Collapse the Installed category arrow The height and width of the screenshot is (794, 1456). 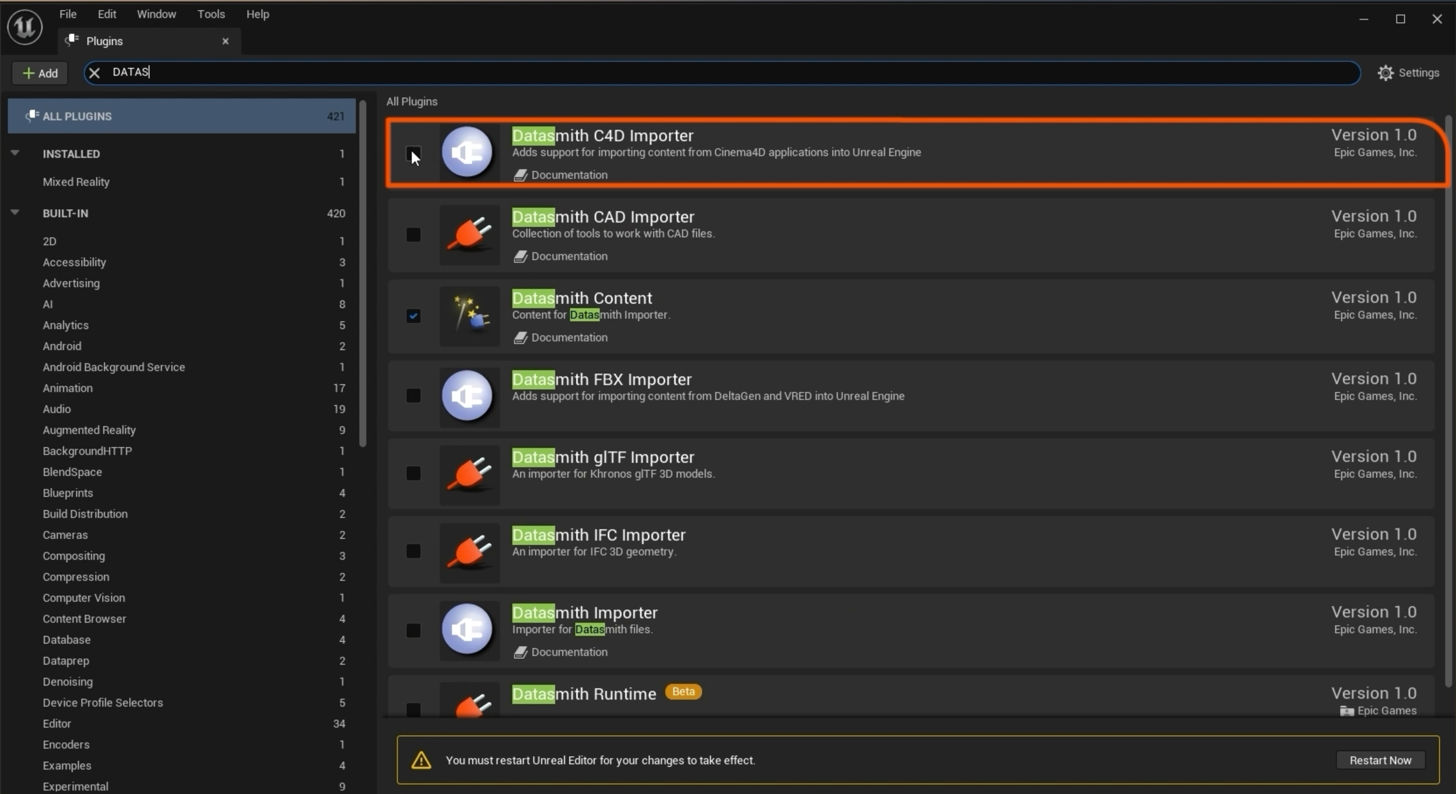[15, 153]
